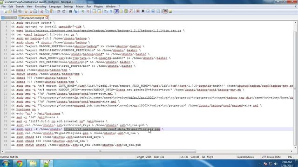Click the hadoop-1.2.1-bin.tar.gz wget URL link

tap(103, 31)
